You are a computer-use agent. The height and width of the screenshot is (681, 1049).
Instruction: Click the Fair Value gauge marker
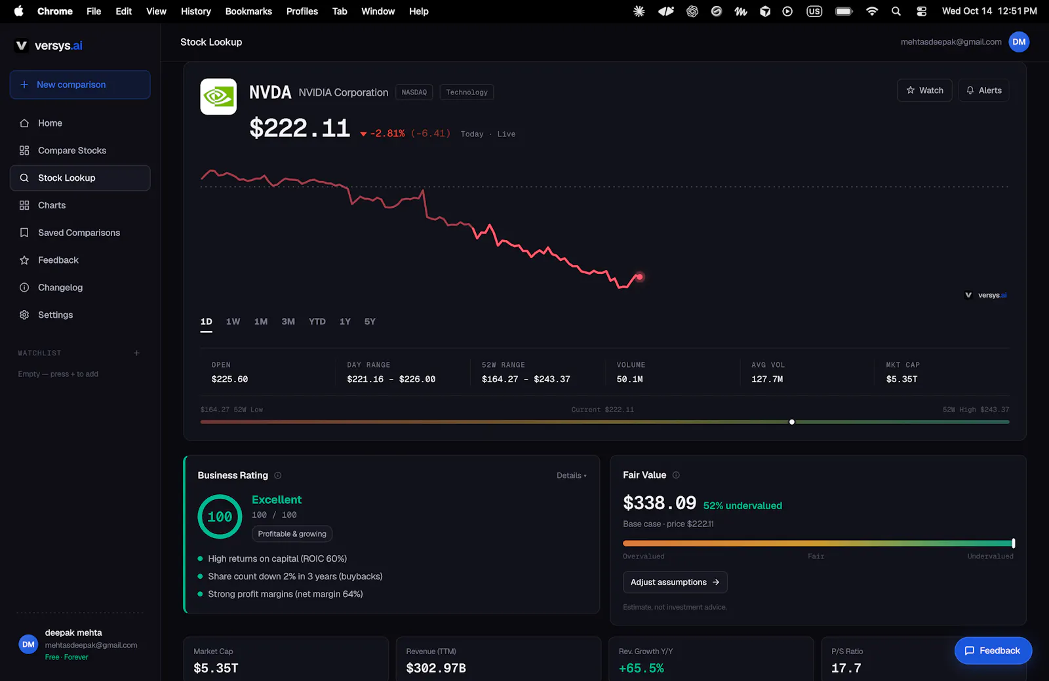[1014, 543]
